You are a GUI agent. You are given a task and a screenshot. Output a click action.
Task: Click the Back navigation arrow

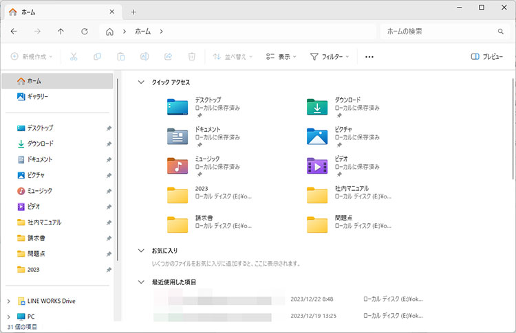[14, 32]
